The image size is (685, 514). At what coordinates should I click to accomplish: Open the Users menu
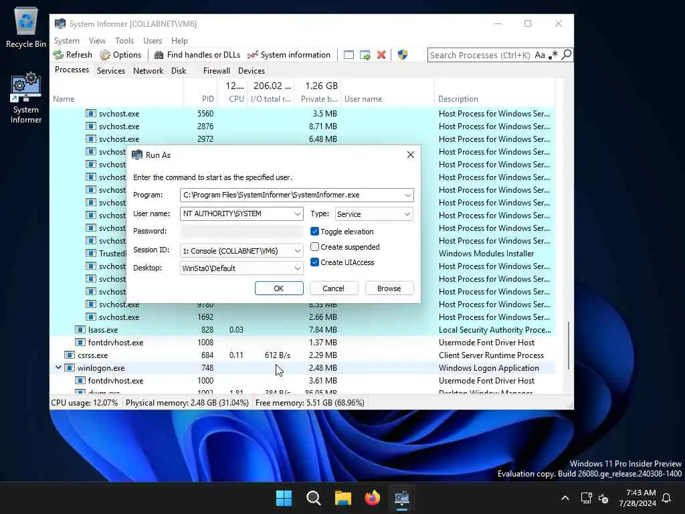[x=153, y=41]
